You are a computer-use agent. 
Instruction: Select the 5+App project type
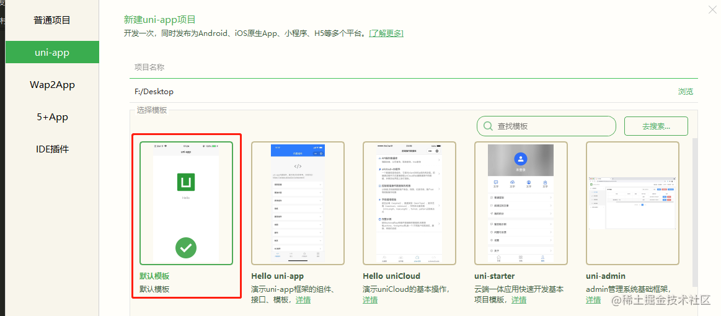coord(52,117)
